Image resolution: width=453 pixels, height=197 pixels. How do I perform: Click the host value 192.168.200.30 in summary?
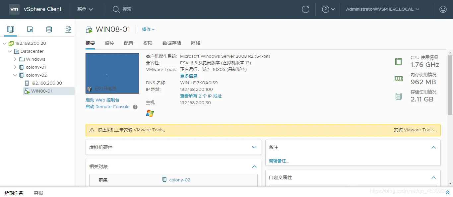pos(195,102)
